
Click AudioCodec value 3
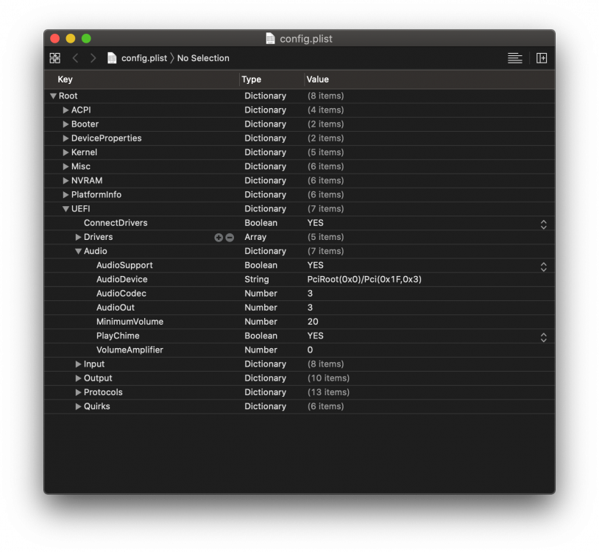[x=310, y=294]
